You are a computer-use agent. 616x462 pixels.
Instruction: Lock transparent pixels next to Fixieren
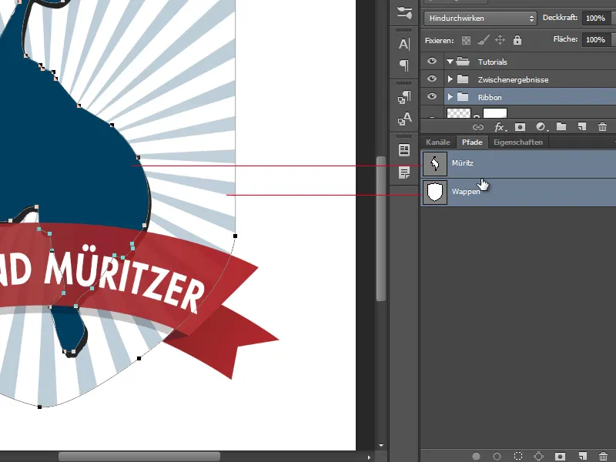click(x=466, y=40)
